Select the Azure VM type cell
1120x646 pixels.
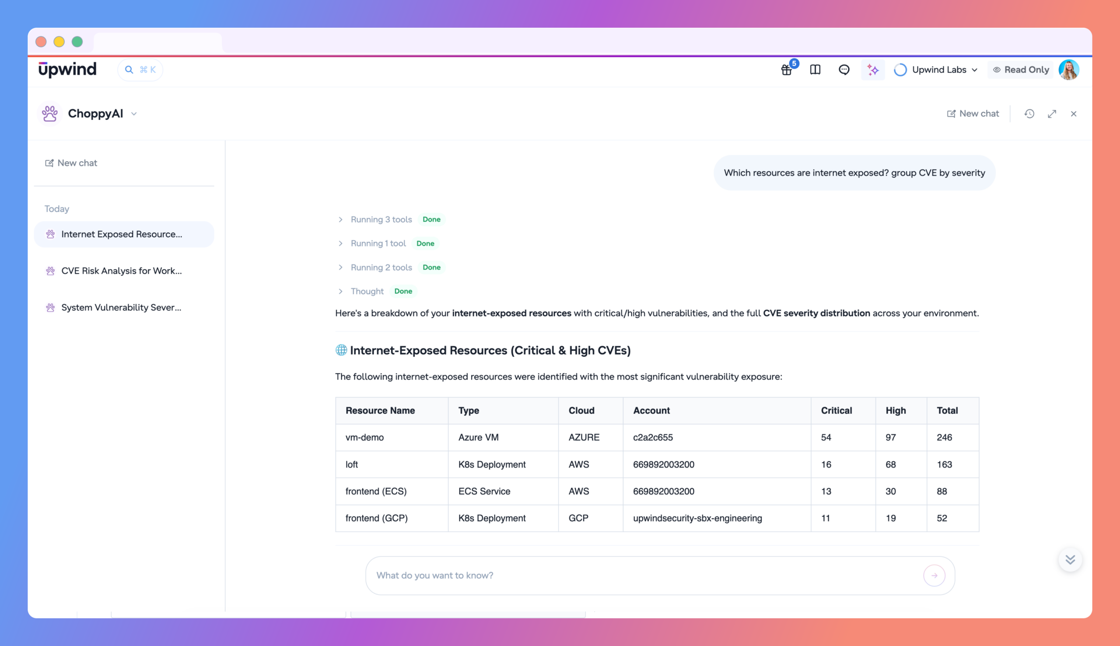point(503,438)
